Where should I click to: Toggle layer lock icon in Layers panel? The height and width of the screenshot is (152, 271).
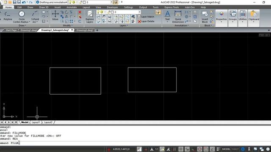click(x=109, y=12)
